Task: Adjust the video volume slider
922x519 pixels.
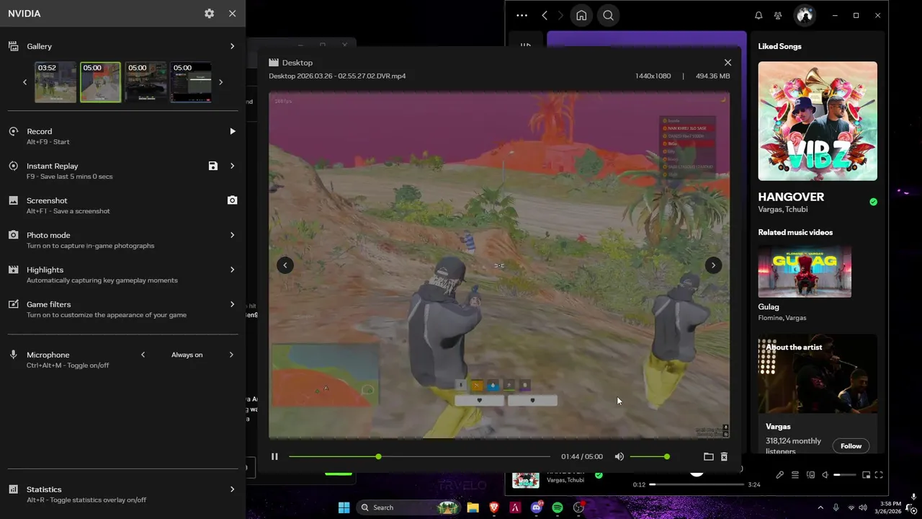Action: coord(649,456)
